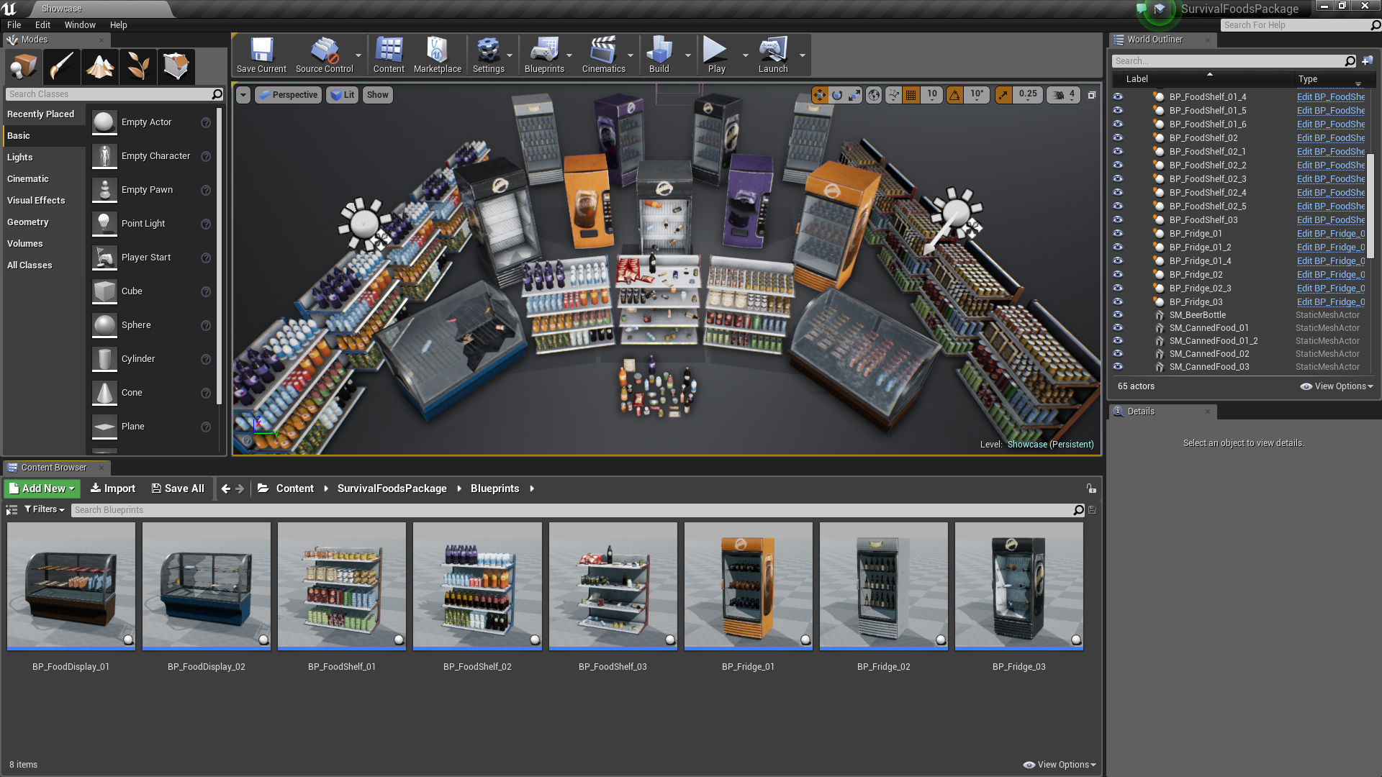
Task: Select the Landscape mode icon
Action: (100, 66)
